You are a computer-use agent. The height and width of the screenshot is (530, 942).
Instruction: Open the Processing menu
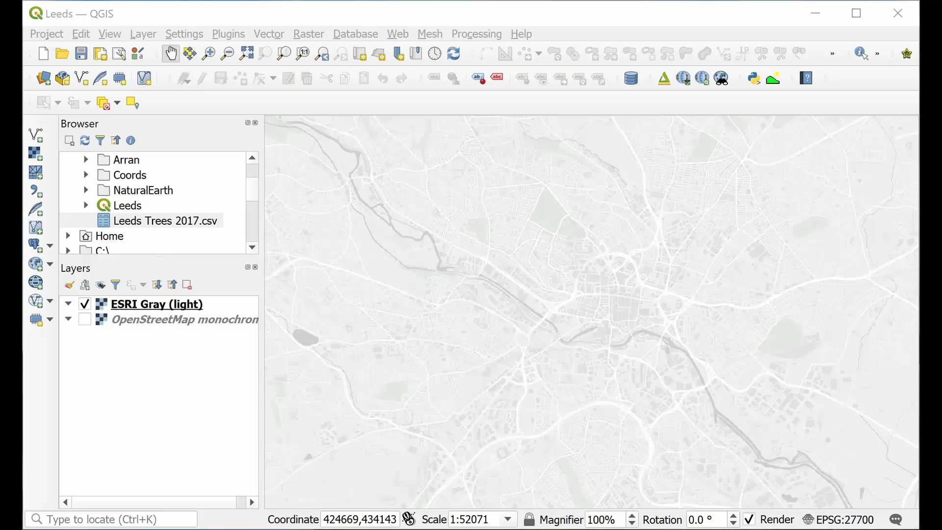coord(476,34)
